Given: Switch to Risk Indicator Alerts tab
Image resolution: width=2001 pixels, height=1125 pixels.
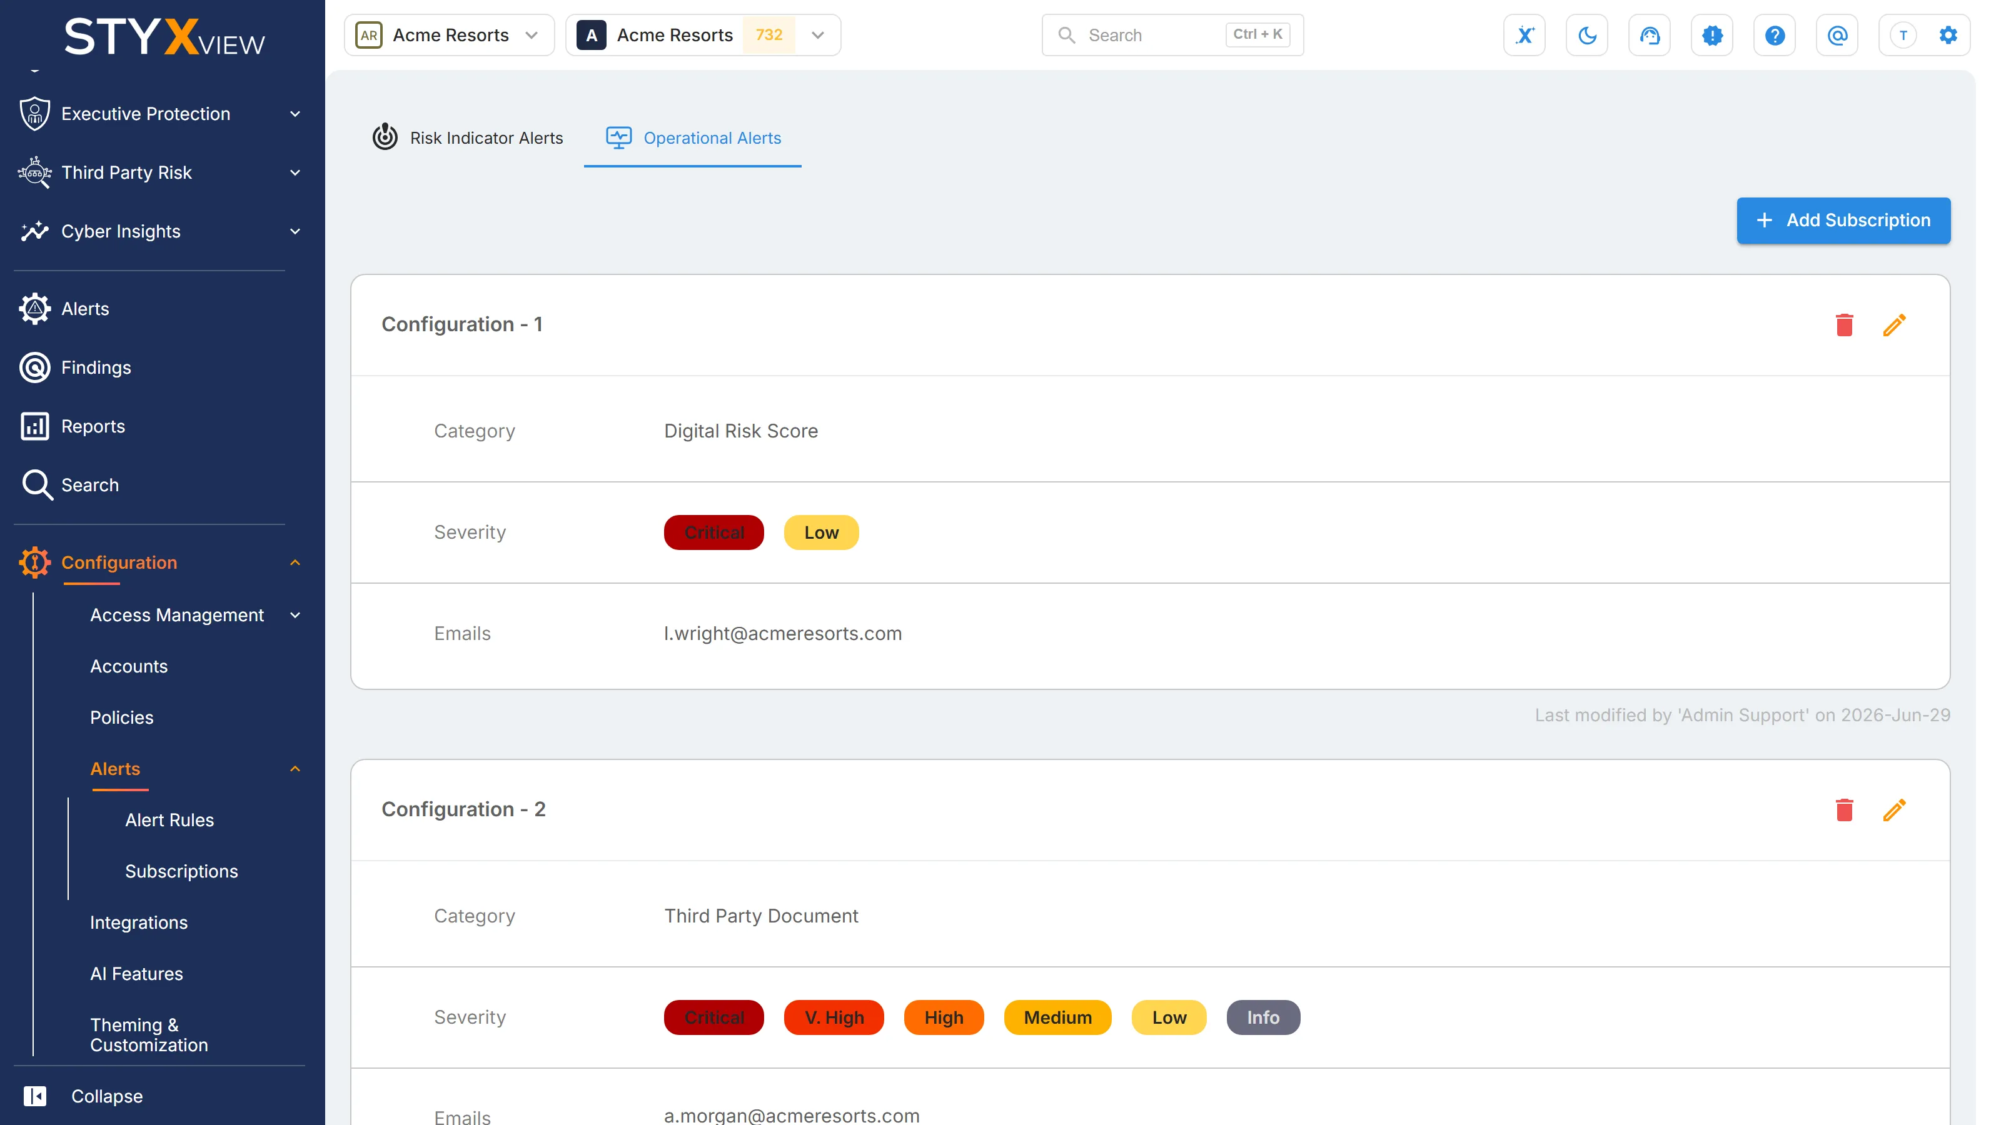Looking at the screenshot, I should click(x=468, y=137).
